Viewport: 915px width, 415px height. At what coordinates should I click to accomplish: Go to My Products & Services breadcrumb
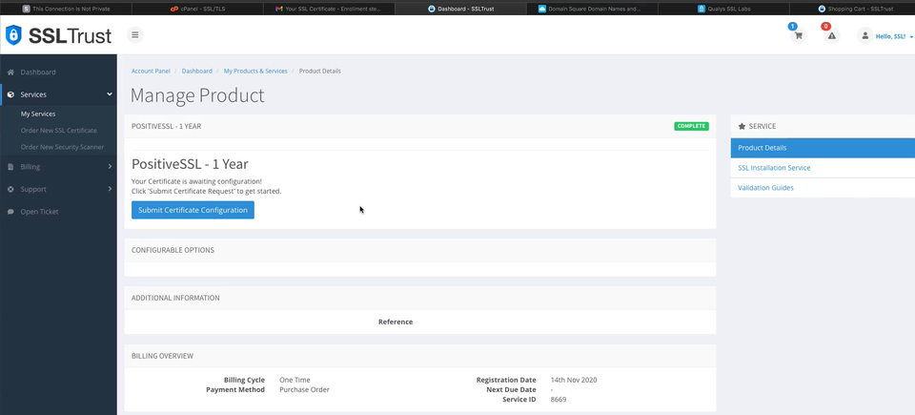(255, 71)
